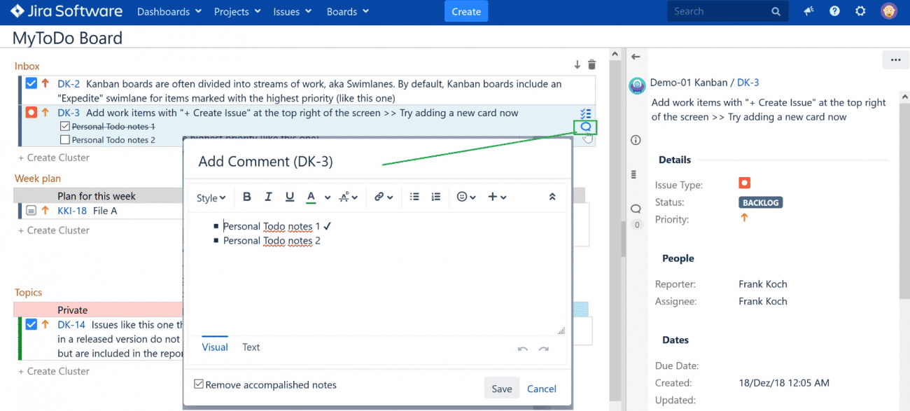Insert numbered list in comment editor
Screen dimensions: 910x411
(436, 197)
